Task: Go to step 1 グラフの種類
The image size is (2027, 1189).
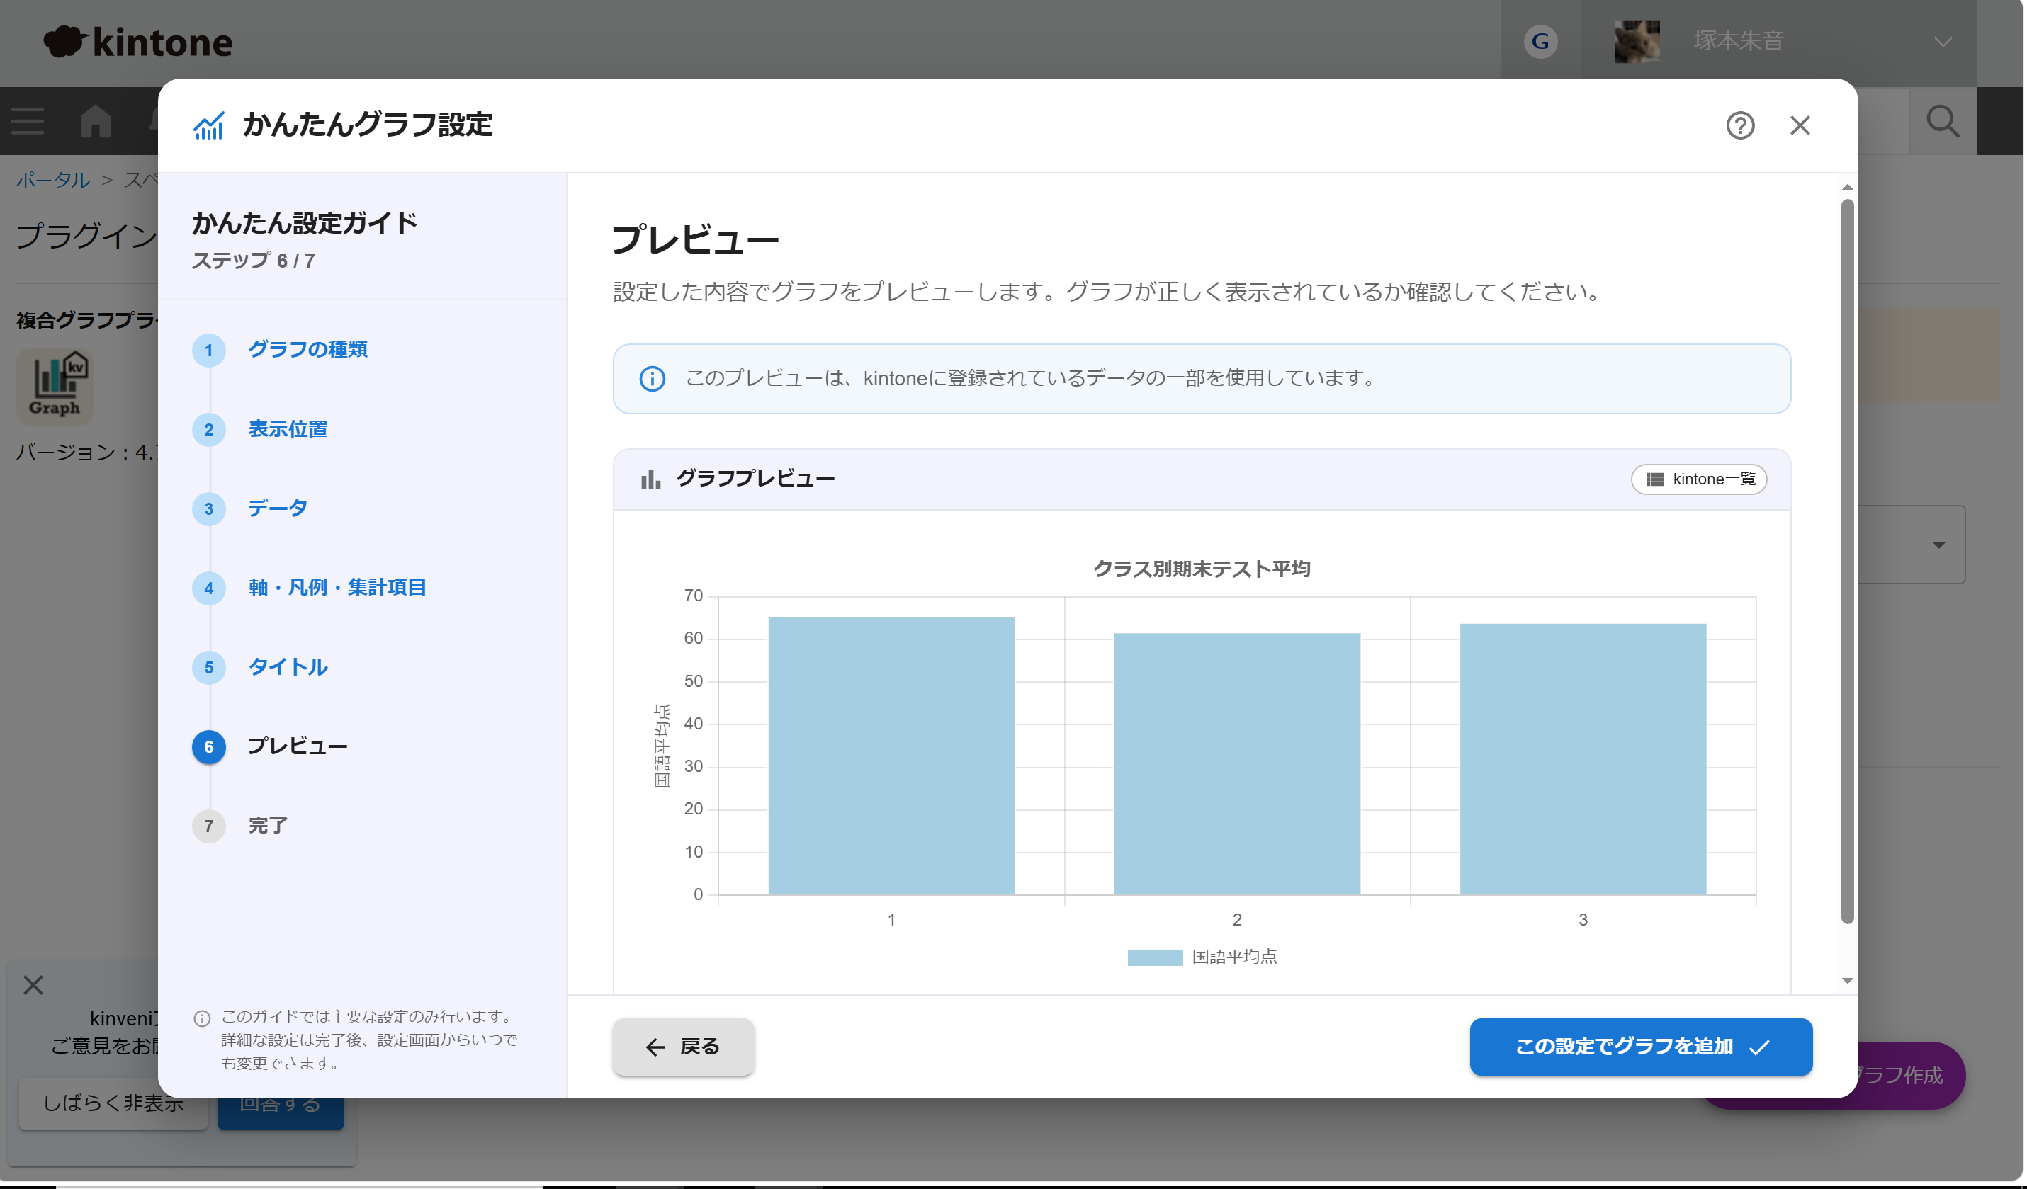Action: click(x=307, y=350)
